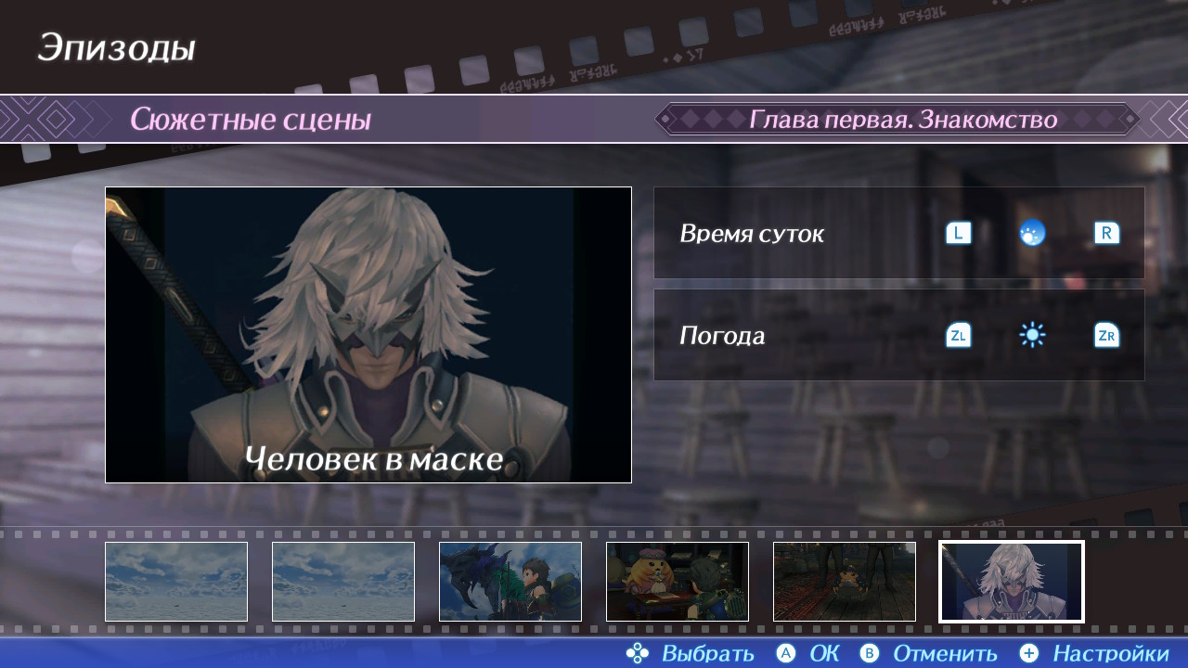Confirm with the OK label
This screenshot has width=1188, height=668.
click(x=824, y=653)
